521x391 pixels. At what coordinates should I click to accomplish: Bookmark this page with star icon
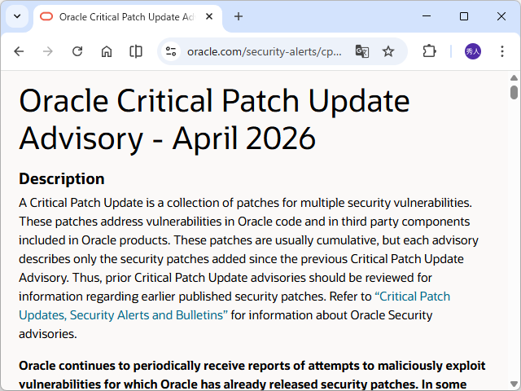click(387, 51)
